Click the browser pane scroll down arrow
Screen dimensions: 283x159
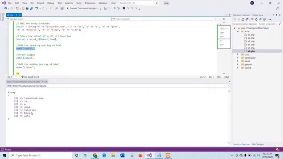[x=229, y=143]
